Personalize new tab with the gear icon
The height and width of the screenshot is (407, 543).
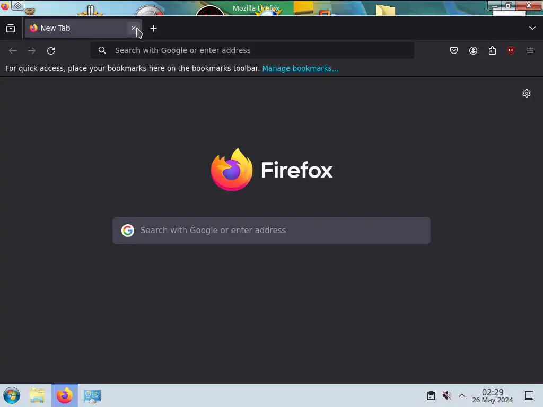(x=527, y=93)
